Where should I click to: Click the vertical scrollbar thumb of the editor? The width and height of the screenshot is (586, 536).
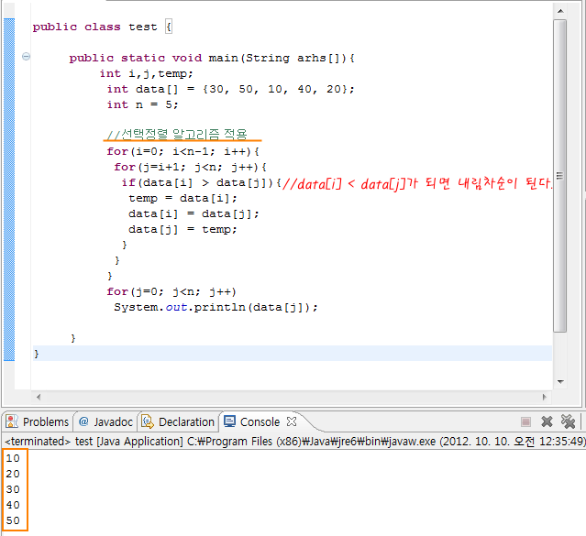pyautogui.click(x=560, y=176)
